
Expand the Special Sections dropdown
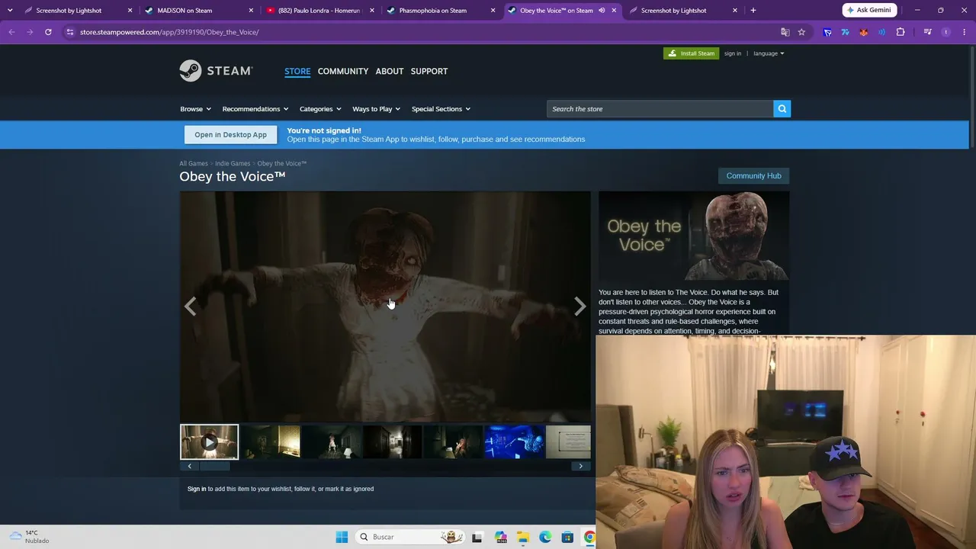coord(441,109)
